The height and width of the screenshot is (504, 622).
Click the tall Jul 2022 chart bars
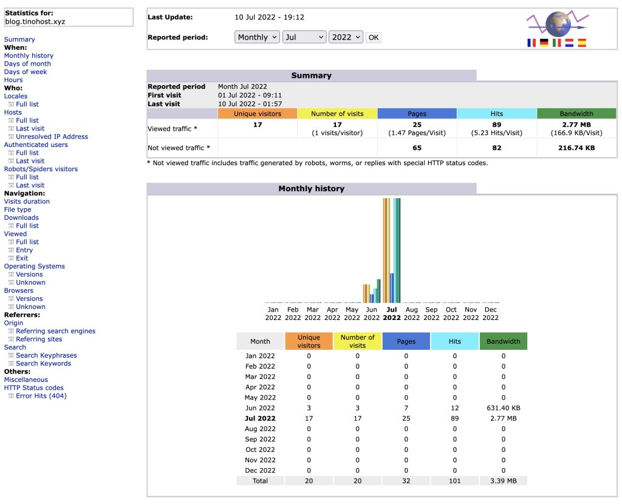tap(392, 251)
